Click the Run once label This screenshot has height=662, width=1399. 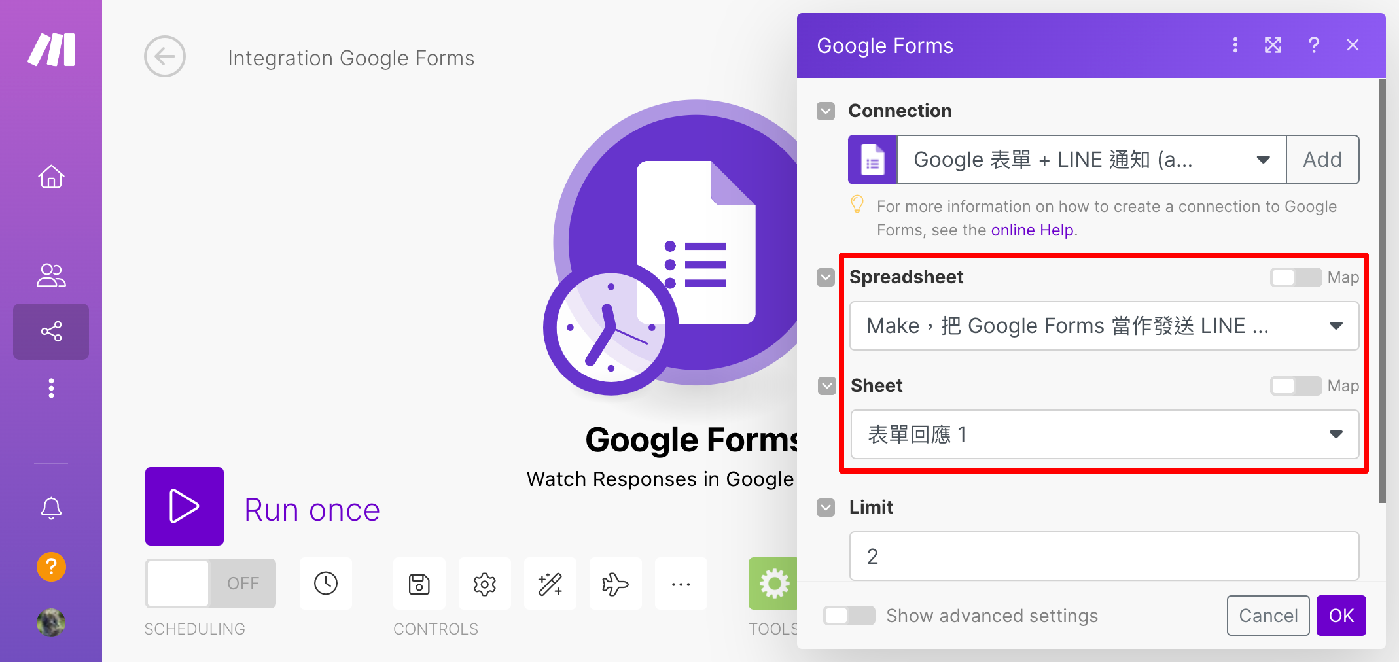pyautogui.click(x=312, y=510)
